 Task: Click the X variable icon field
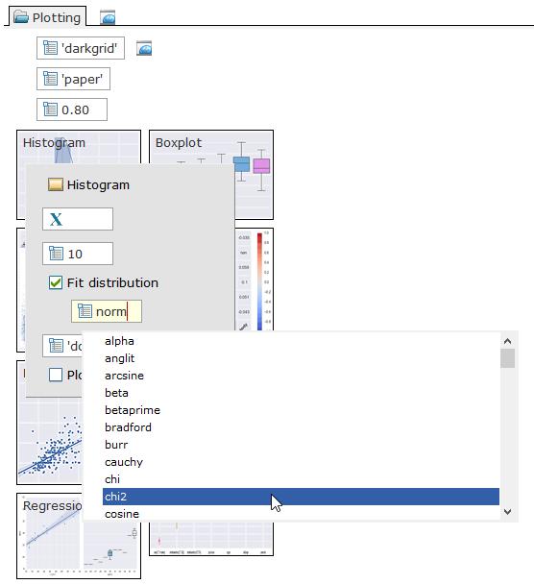coord(78,219)
